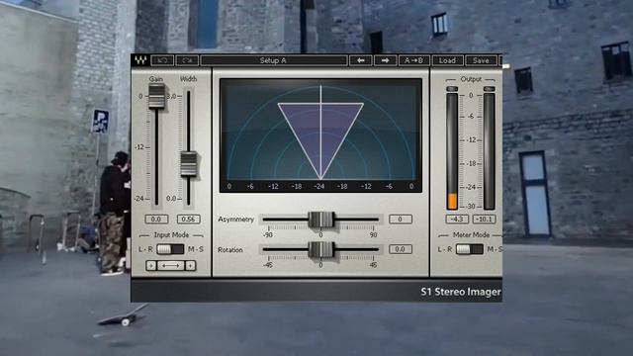The width and height of the screenshot is (633, 356).
Task: Click right output clip indicator
Action: pos(489,89)
